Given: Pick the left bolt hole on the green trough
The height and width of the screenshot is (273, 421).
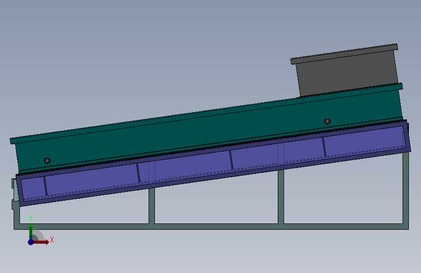Looking at the screenshot, I should 47,161.
